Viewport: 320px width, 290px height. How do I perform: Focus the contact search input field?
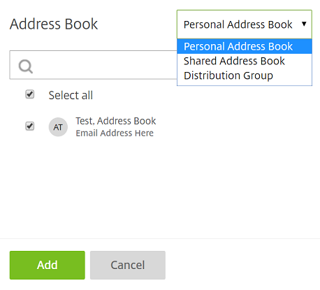tap(93, 65)
